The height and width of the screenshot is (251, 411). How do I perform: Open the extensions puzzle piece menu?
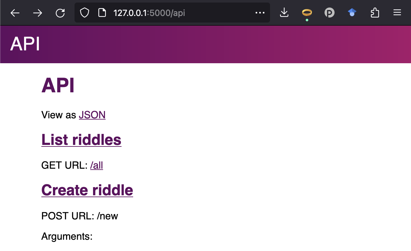(x=375, y=13)
